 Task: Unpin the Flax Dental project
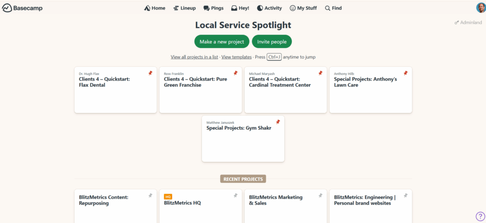[x=150, y=73]
